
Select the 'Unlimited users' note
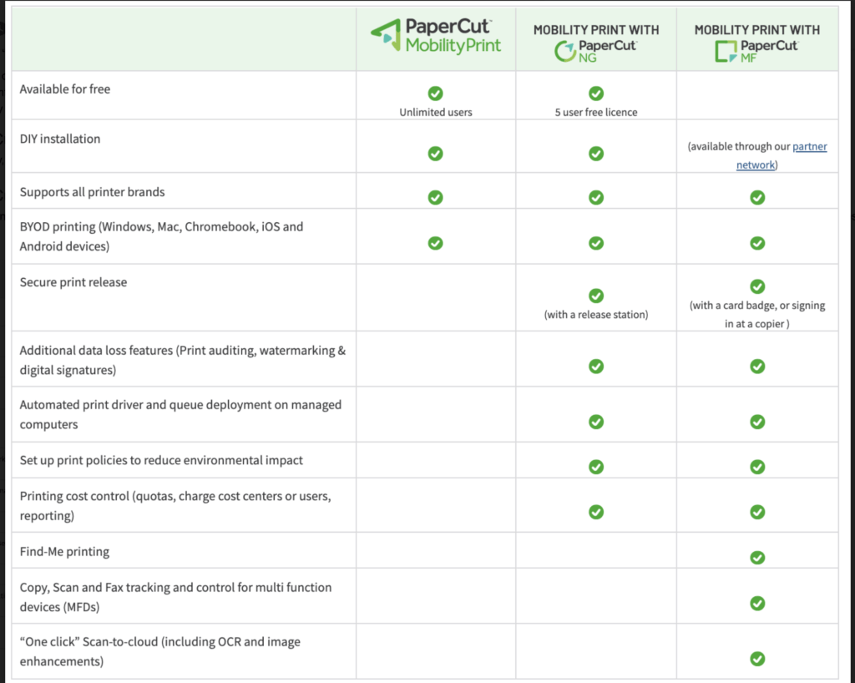point(436,112)
